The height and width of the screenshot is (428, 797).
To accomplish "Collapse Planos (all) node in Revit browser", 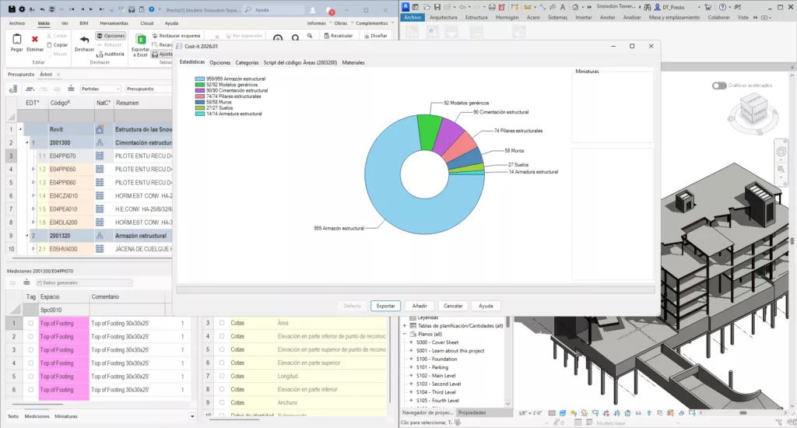I will click(x=405, y=334).
